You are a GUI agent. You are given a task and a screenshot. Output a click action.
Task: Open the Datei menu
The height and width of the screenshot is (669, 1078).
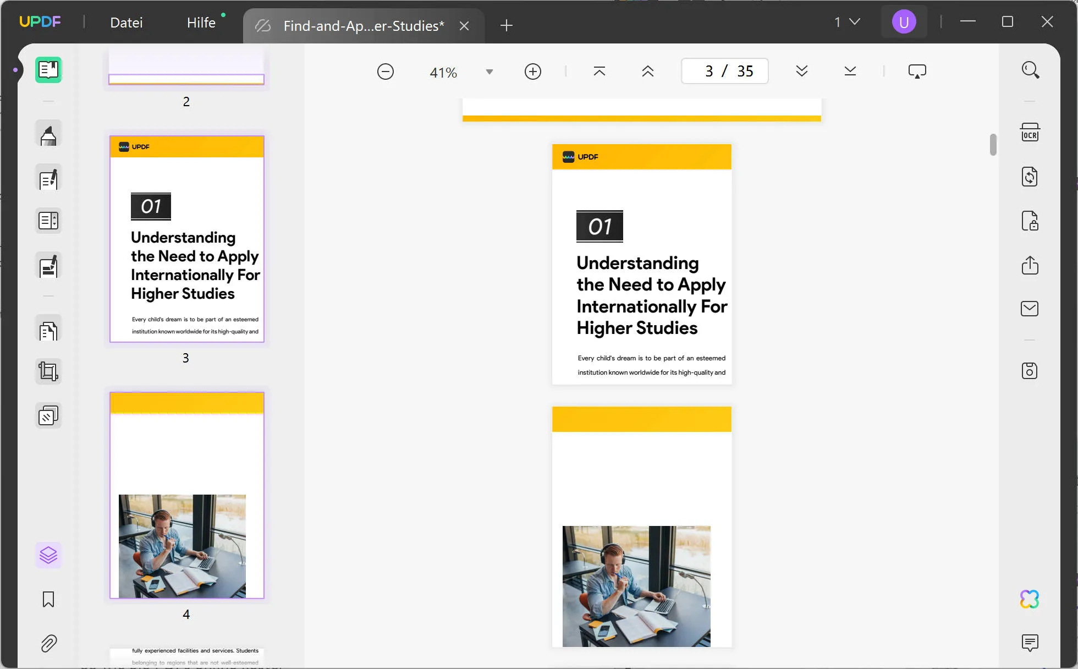coord(127,23)
